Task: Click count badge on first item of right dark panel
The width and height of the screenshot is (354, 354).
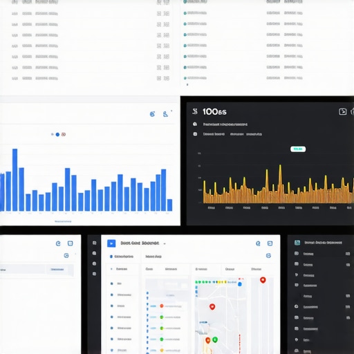Action: coord(348,254)
